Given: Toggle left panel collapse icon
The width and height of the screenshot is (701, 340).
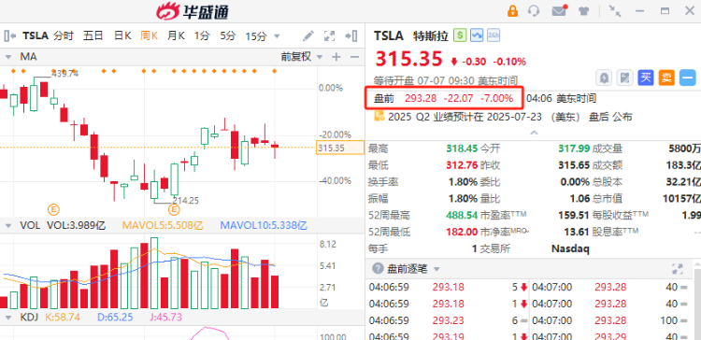Looking at the screenshot, I should click(10, 35).
